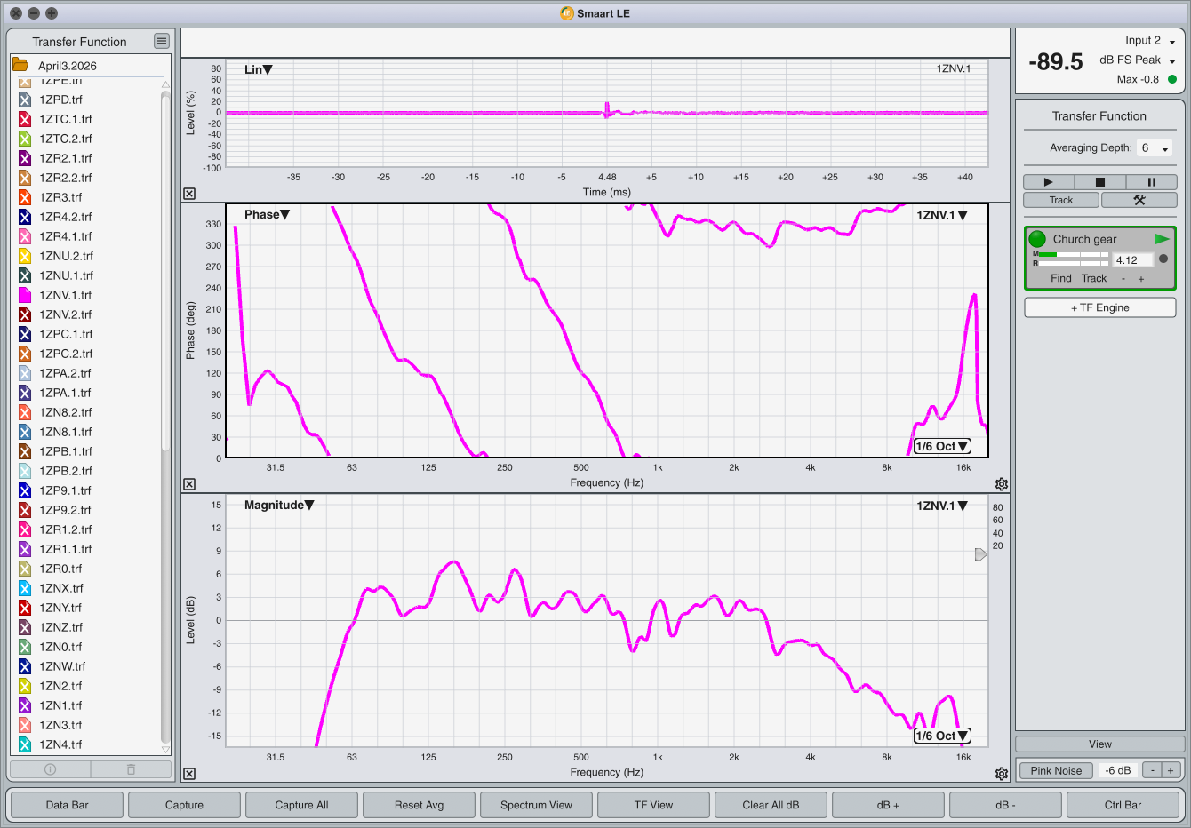Open the Magnitude graph settings gear
Viewport: 1191px width, 828px height.
click(x=1002, y=774)
